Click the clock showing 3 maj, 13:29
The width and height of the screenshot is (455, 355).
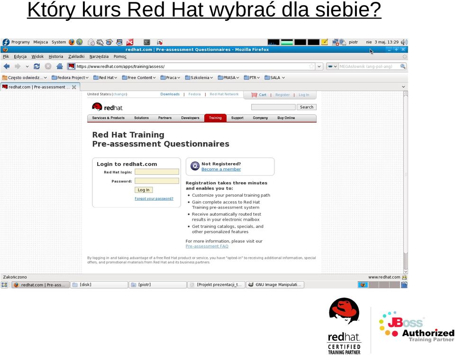(382, 42)
